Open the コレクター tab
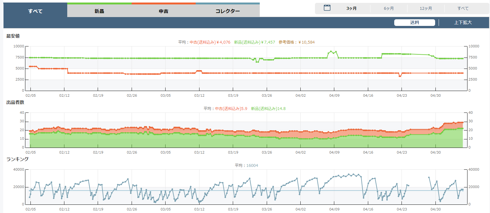 (x=227, y=11)
